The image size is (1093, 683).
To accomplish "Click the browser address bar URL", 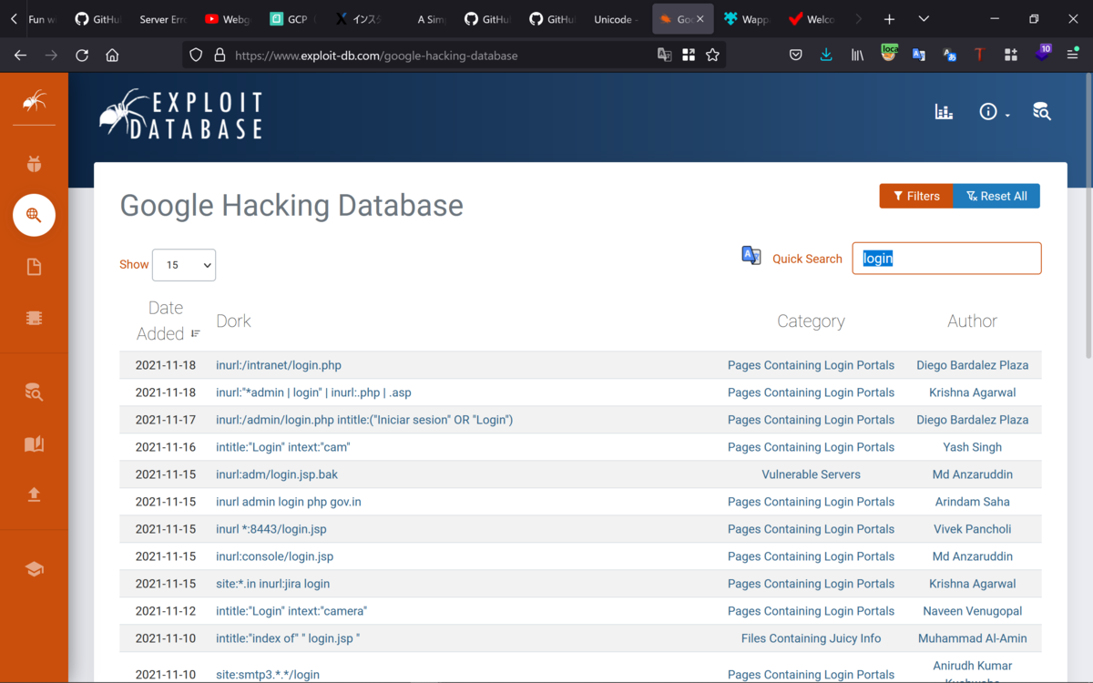I will (x=376, y=56).
